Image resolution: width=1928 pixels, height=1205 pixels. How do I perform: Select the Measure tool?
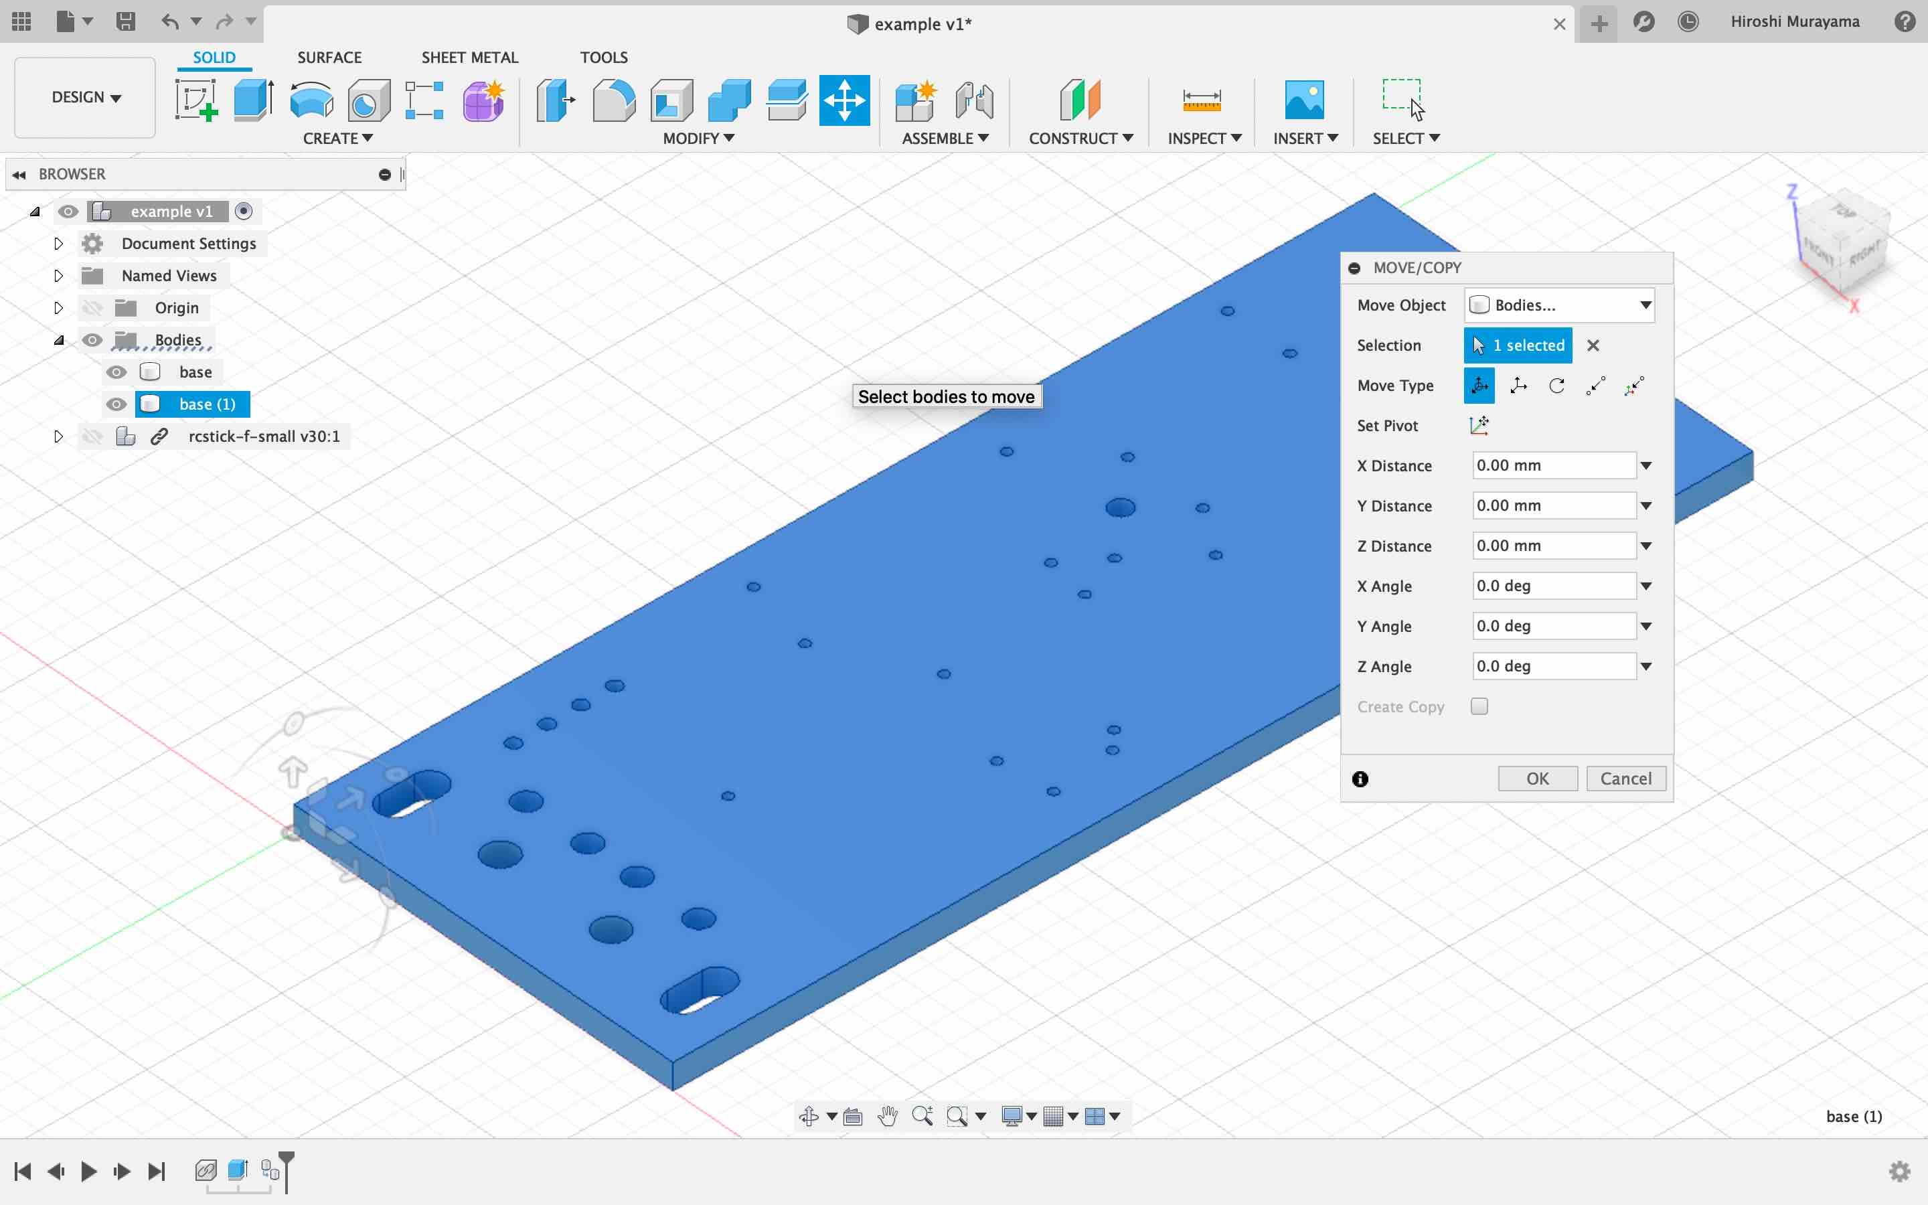(1202, 100)
